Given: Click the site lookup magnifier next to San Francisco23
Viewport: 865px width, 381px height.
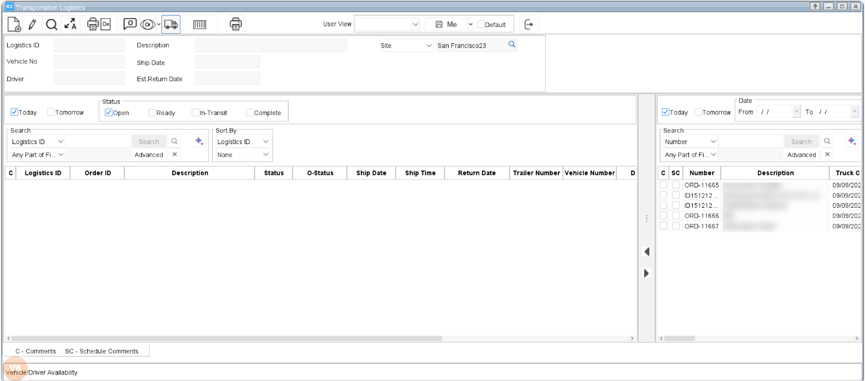Looking at the screenshot, I should [512, 44].
